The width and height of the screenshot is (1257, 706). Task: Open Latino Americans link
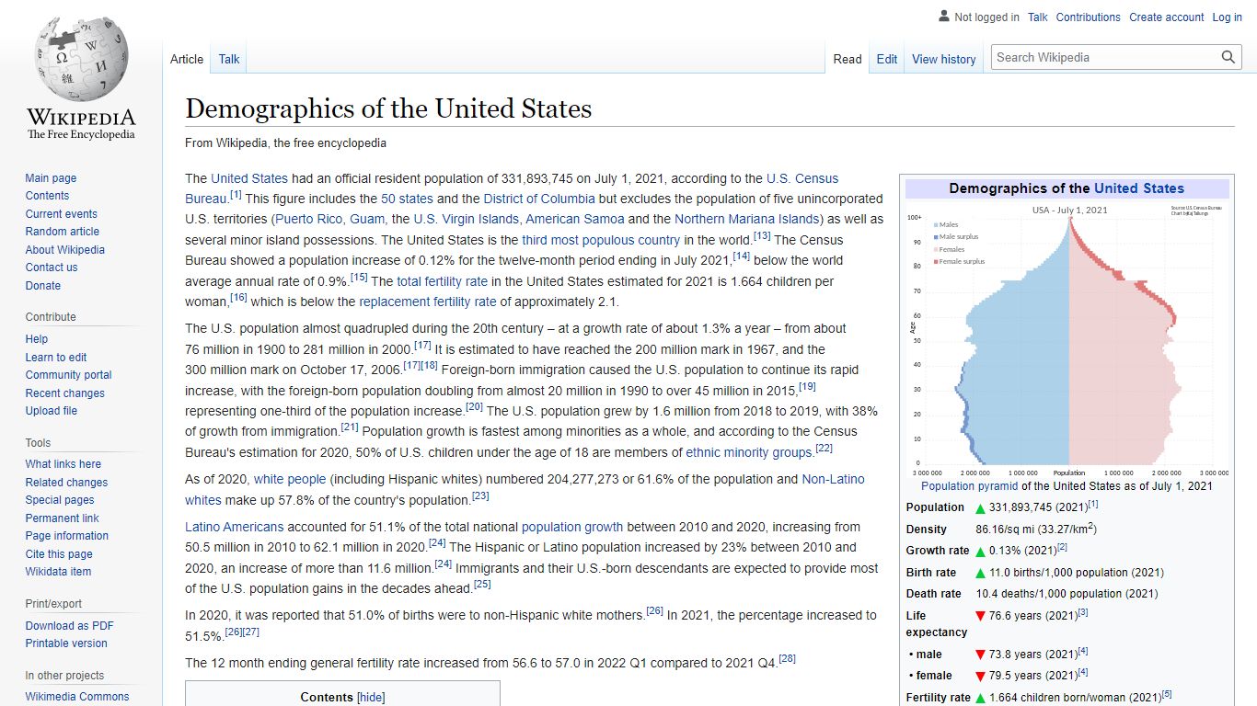235,527
